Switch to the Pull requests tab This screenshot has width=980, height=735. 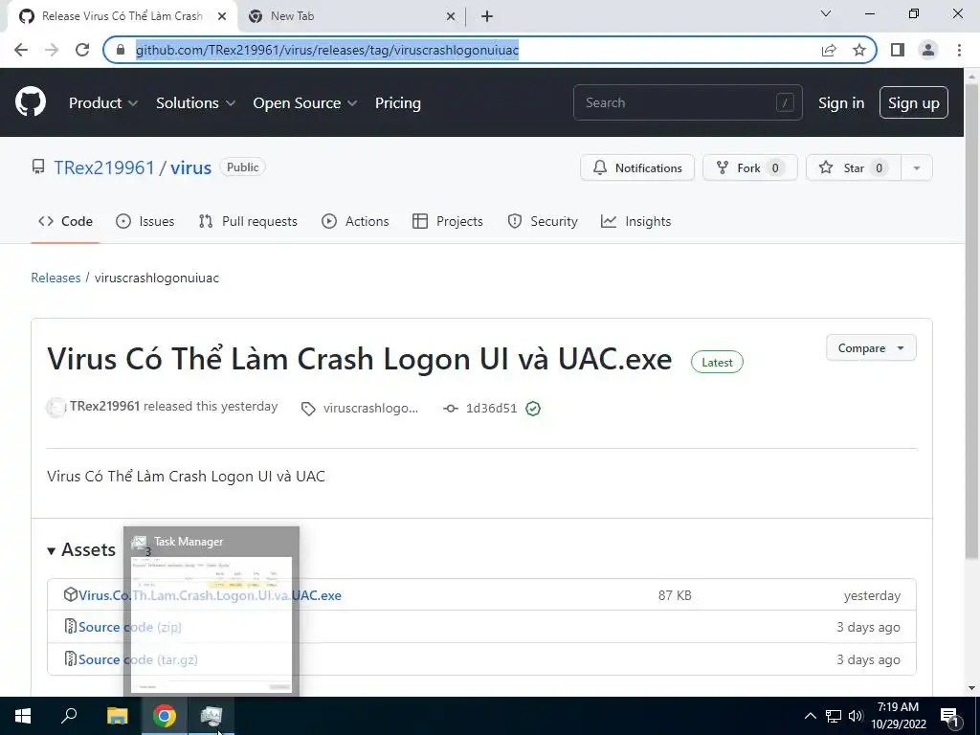point(248,221)
